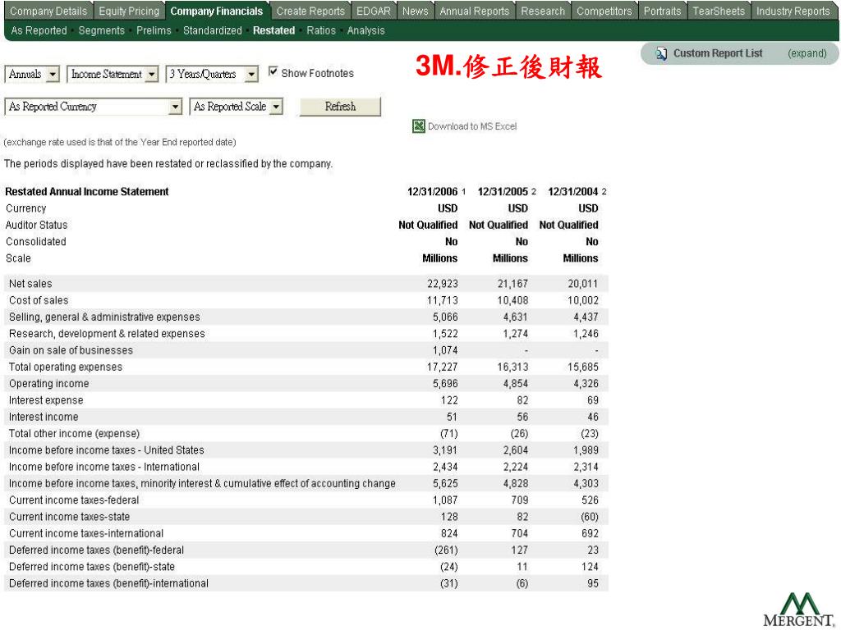This screenshot has width=841, height=630.
Task: Open the As Reported Scale dropdown
Action: [x=236, y=107]
